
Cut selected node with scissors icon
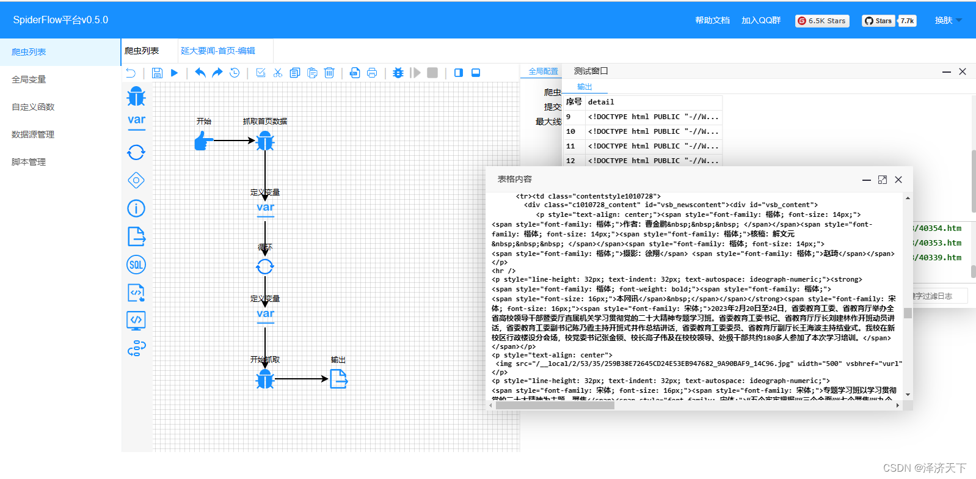[x=278, y=73]
